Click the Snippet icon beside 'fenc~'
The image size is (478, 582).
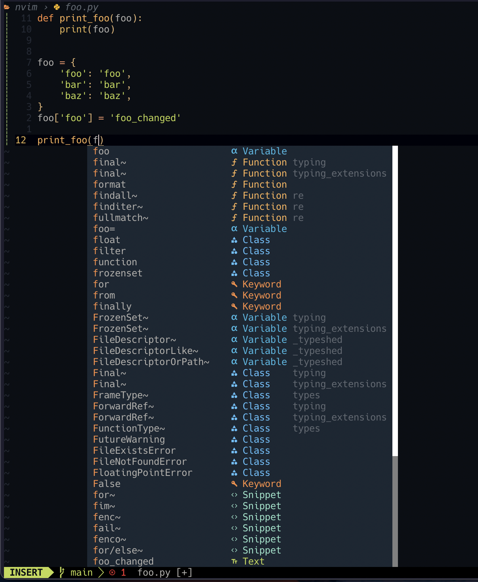pyautogui.click(x=234, y=517)
